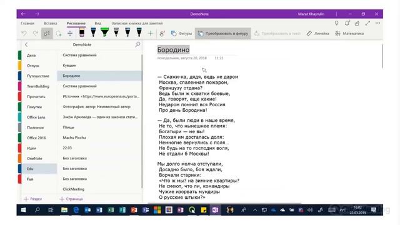Open the Птицы page
400x225 pixels.
click(99, 127)
